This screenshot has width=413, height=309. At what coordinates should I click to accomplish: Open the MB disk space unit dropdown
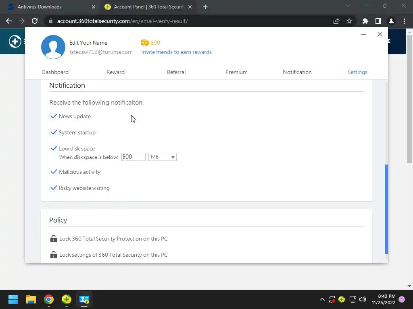[163, 157]
